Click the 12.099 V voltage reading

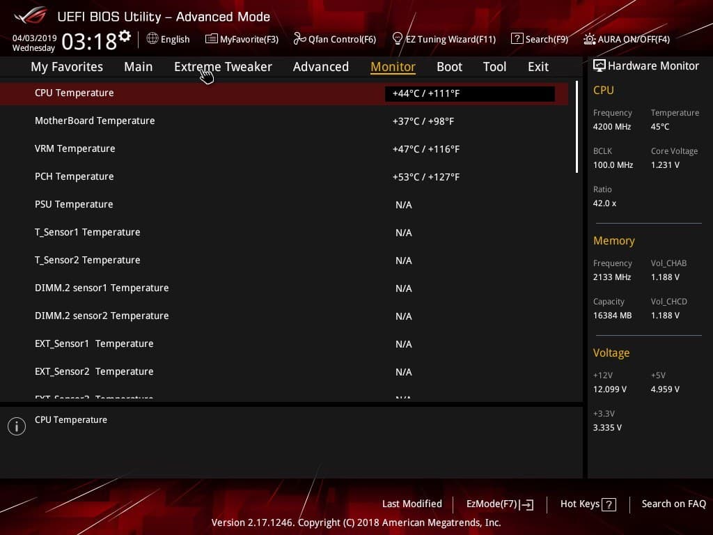(610, 389)
